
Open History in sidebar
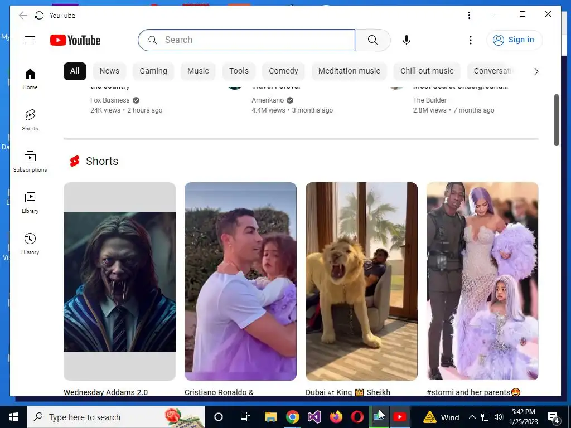(30, 244)
